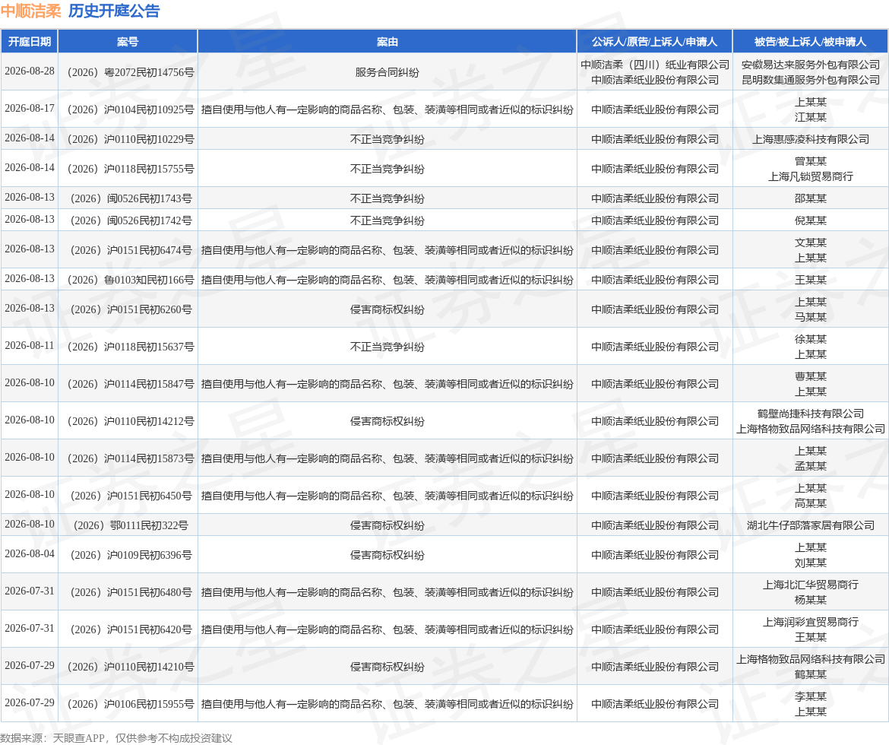The height and width of the screenshot is (745, 889).
Task: Click the 开庭日期 column header
Action: coord(30,42)
